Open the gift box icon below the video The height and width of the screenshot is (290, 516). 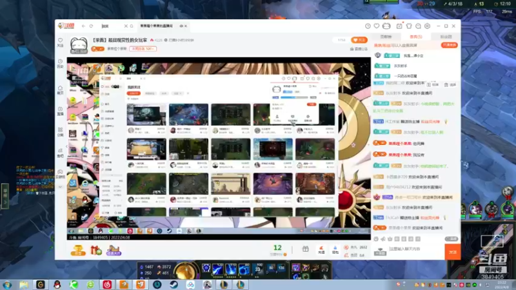[x=96, y=251]
